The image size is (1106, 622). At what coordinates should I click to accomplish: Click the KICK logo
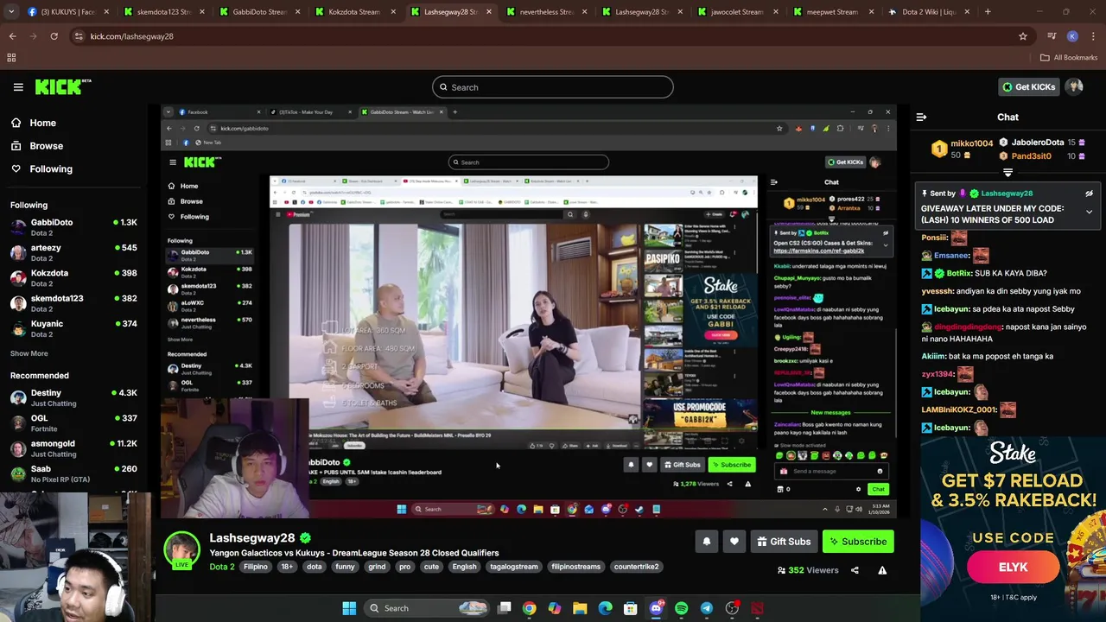pos(63,86)
